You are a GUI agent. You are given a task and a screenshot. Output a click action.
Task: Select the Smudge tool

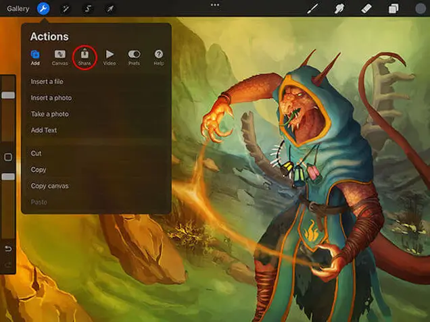tap(341, 9)
